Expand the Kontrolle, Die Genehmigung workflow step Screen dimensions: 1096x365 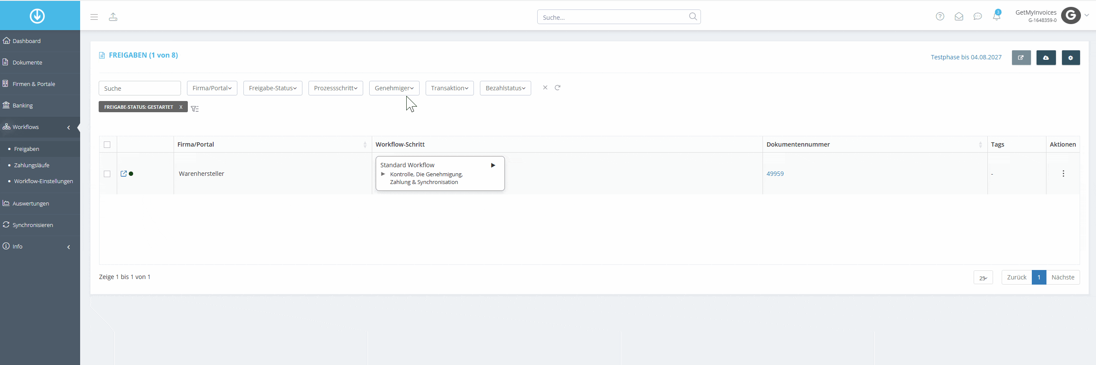click(383, 174)
